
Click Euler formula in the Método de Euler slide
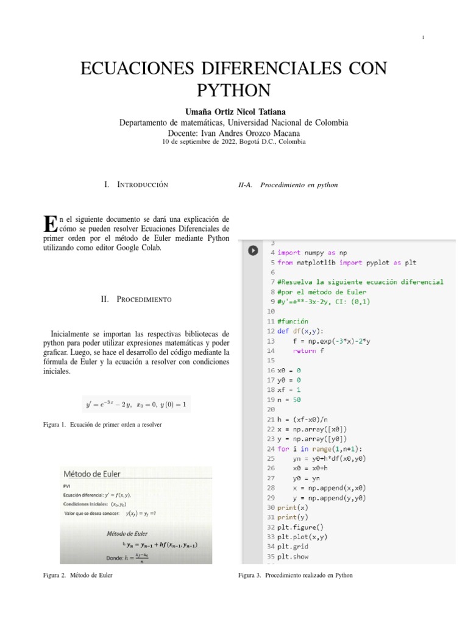(x=161, y=545)
